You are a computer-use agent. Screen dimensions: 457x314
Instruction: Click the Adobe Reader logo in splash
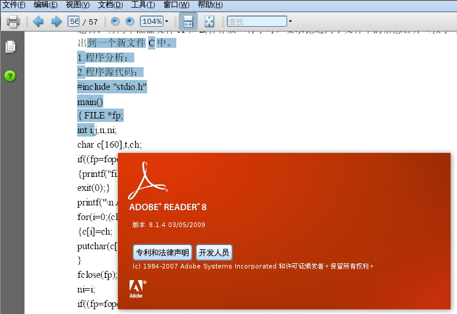[x=148, y=181]
